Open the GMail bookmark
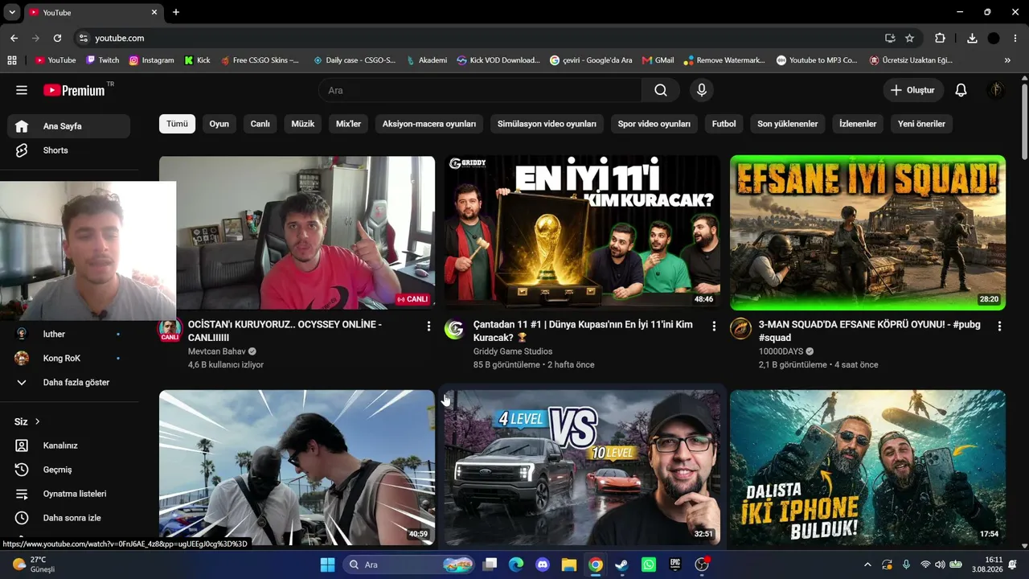This screenshot has width=1029, height=579. 658,60
